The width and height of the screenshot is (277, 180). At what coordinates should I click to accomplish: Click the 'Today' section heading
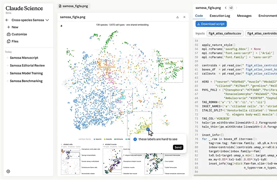[x=8, y=52]
